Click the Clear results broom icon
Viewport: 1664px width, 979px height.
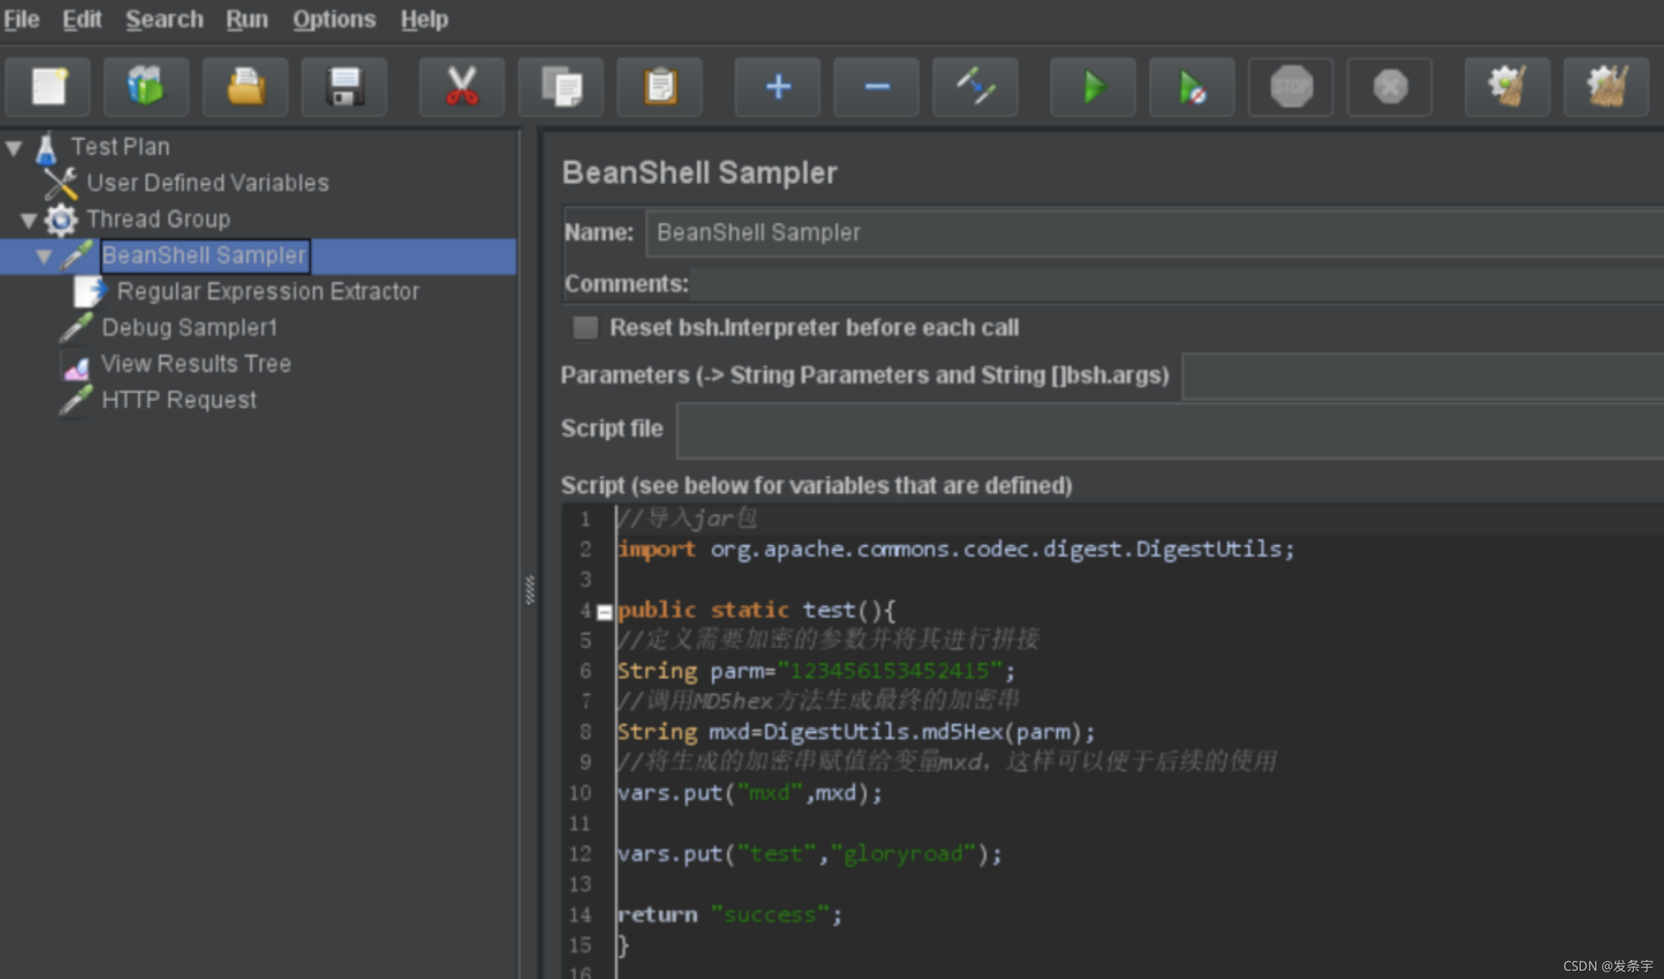pyautogui.click(x=1507, y=87)
